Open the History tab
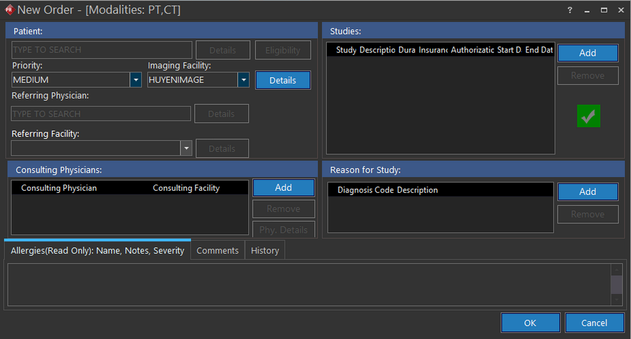Viewport: 631px width, 339px height. click(x=265, y=250)
